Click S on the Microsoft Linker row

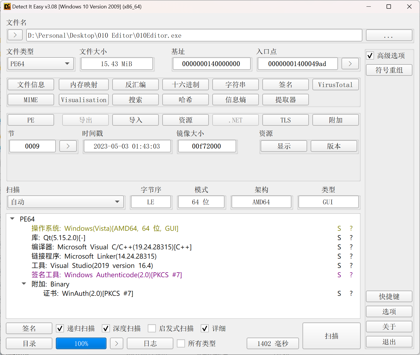point(339,256)
